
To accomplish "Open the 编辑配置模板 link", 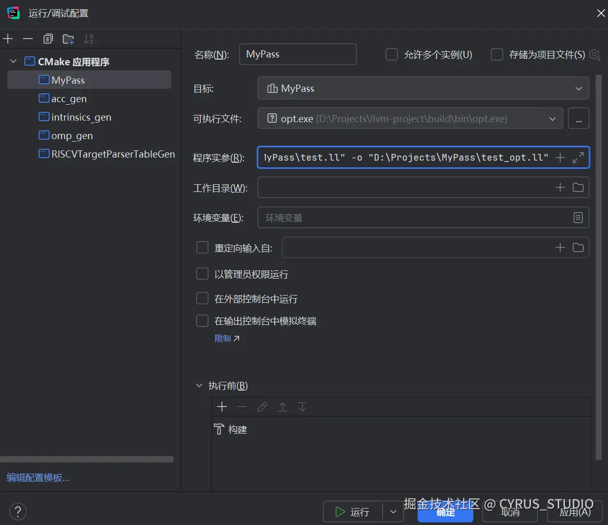I will pyautogui.click(x=38, y=477).
